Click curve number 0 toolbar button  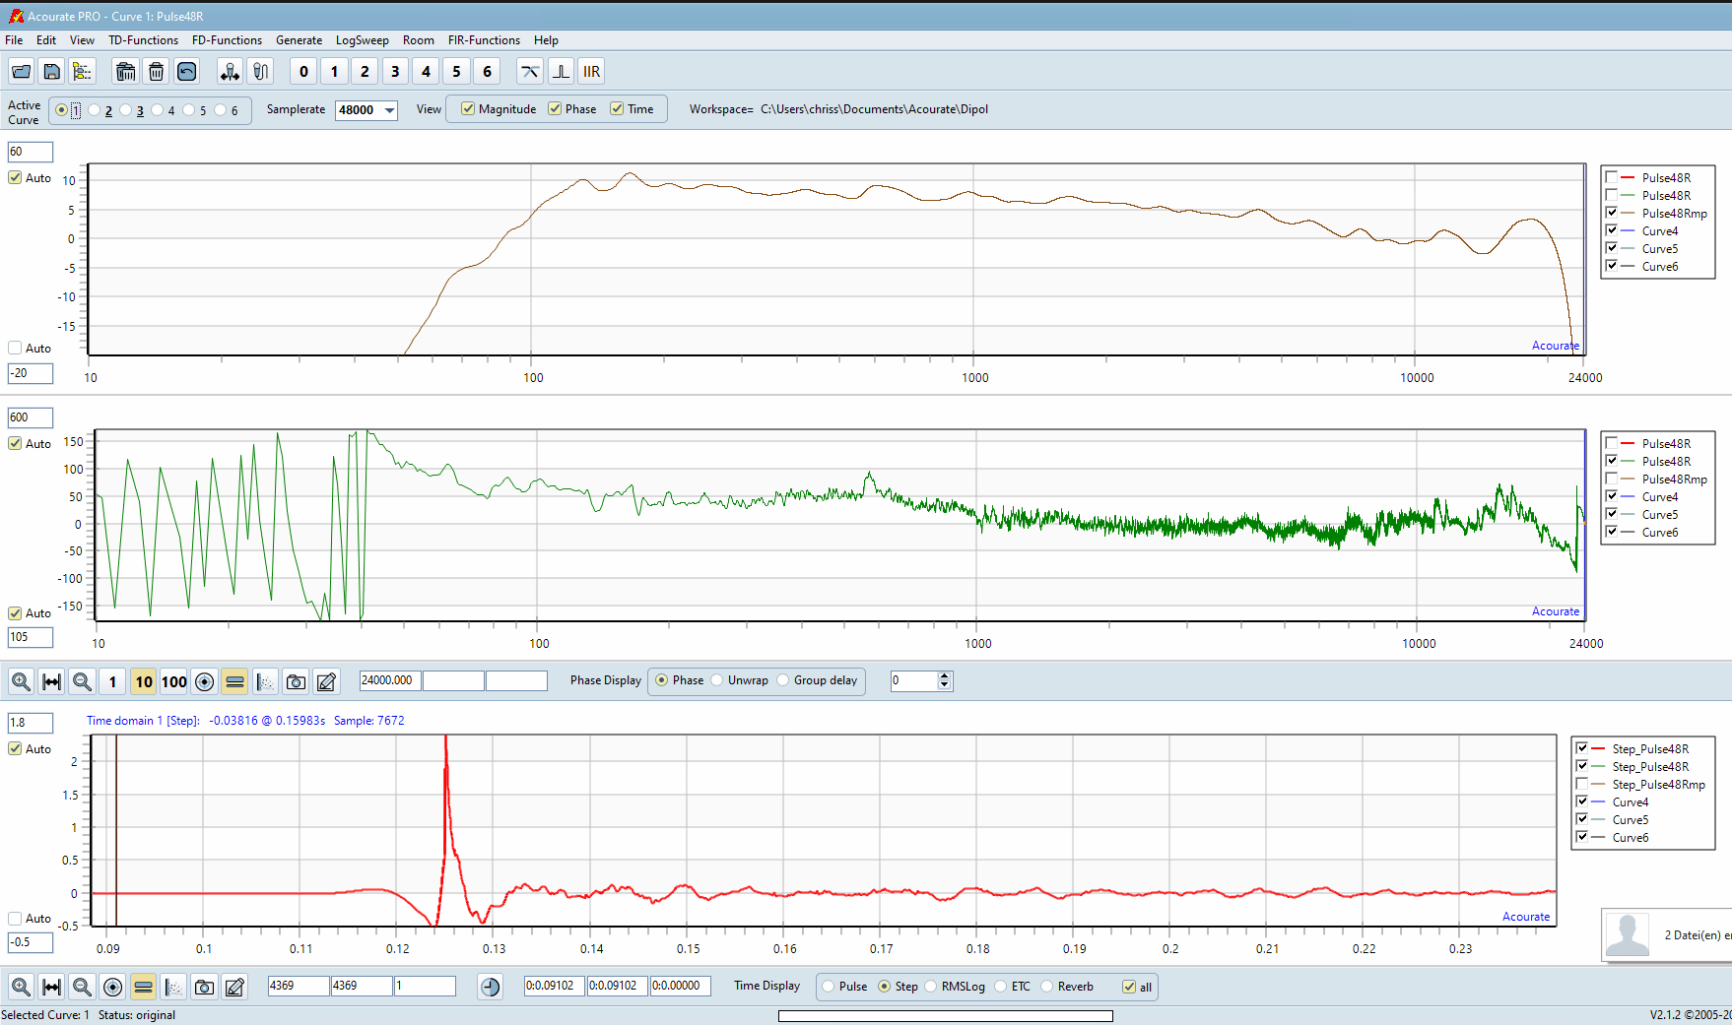pos(303,71)
